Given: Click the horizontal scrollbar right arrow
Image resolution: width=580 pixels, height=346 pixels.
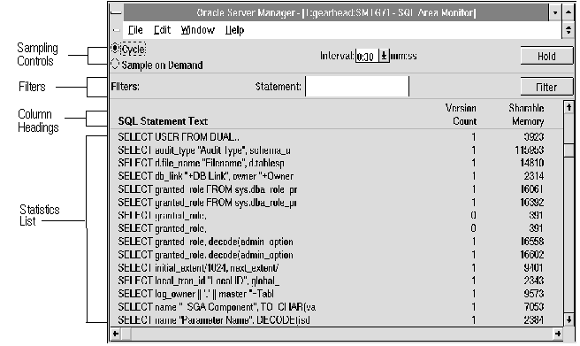Looking at the screenshot, I should tap(557, 334).
